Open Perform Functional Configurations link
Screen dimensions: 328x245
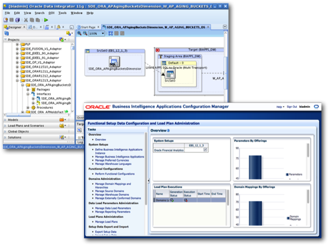tap(115, 174)
